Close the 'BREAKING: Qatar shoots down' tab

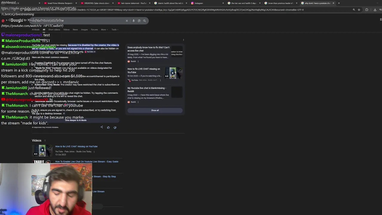coord(113,3)
